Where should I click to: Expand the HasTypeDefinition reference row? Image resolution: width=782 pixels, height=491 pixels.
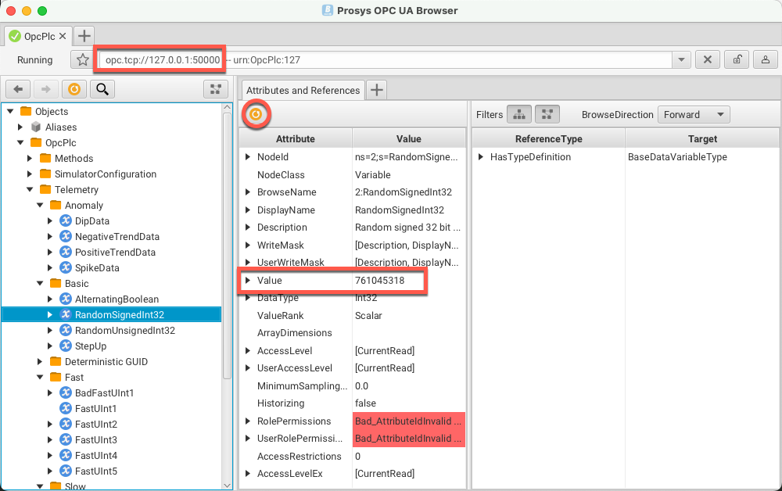tap(481, 156)
